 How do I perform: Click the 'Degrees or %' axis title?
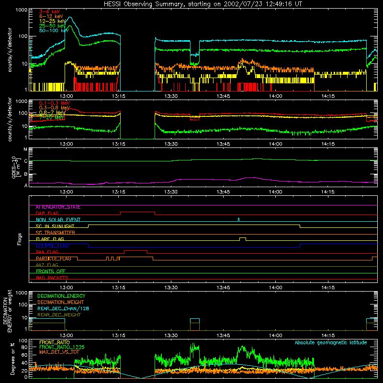pyautogui.click(x=13, y=359)
